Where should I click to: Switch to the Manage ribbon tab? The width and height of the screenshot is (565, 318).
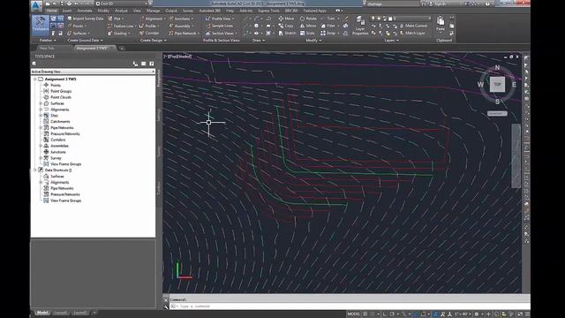(x=153, y=11)
